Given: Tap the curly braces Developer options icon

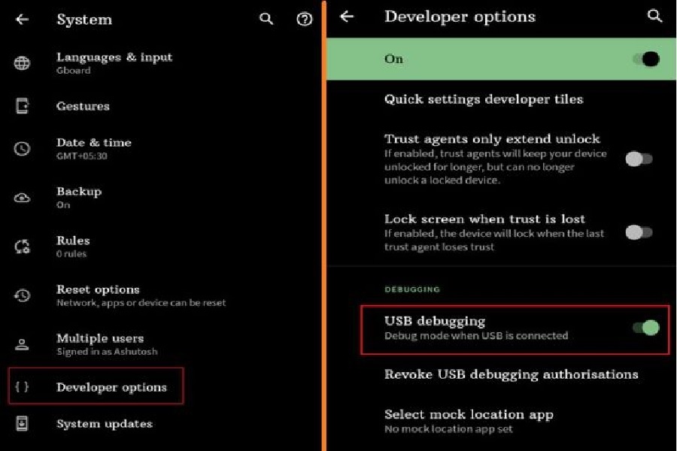Looking at the screenshot, I should pyautogui.click(x=22, y=386).
